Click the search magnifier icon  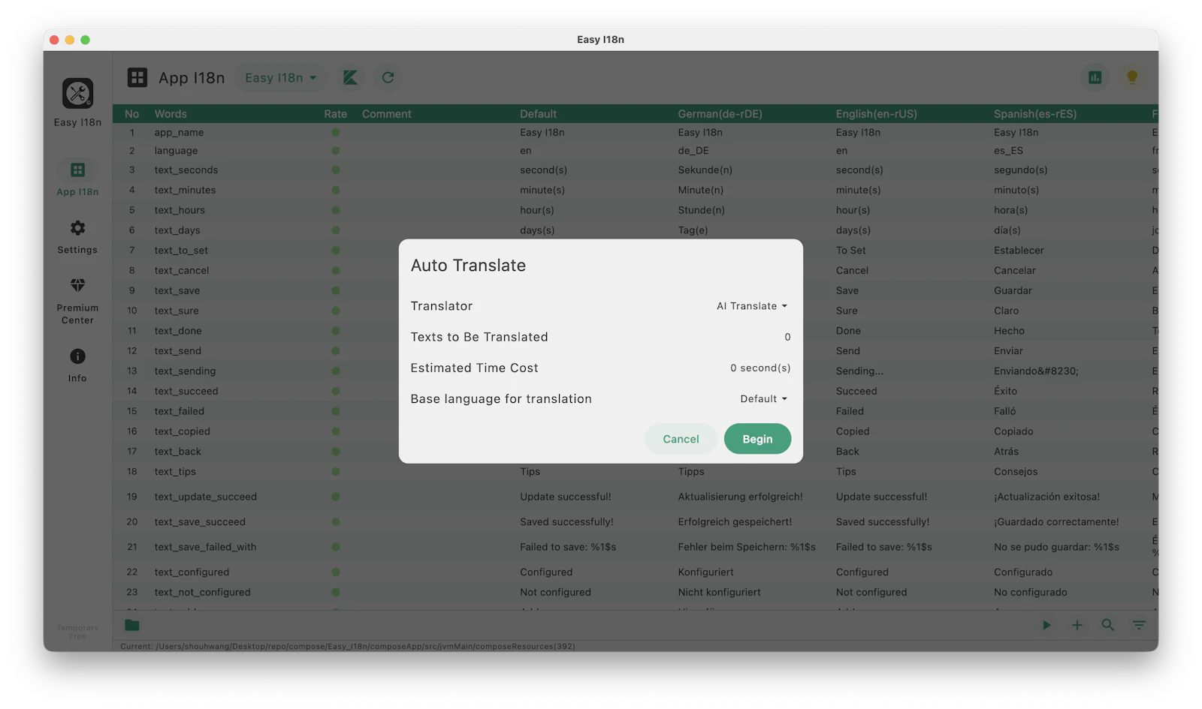click(x=1108, y=625)
